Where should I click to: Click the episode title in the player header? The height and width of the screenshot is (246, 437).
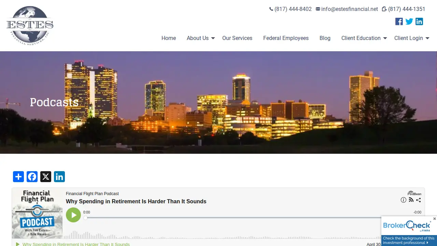136,202
